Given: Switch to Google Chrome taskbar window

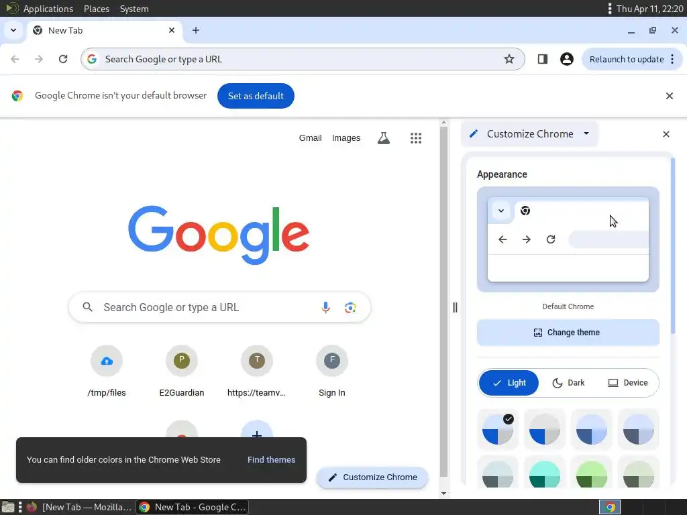Looking at the screenshot, I should (193, 507).
